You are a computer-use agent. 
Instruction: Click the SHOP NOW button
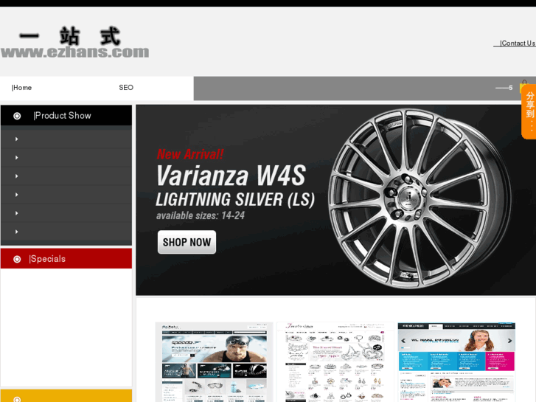[x=187, y=242]
